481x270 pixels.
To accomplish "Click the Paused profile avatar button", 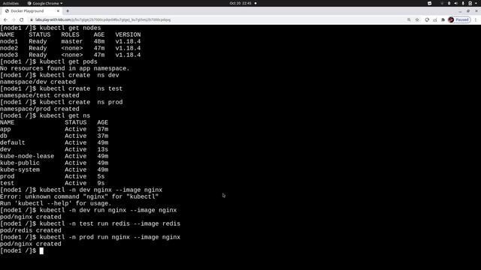I will [x=459, y=20].
